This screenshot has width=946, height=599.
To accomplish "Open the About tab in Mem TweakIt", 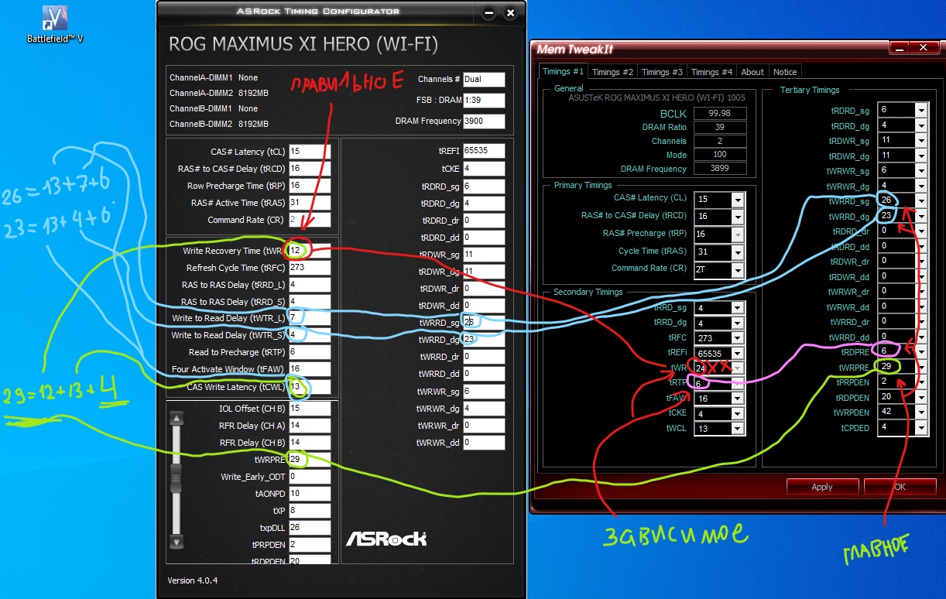I will (x=752, y=72).
